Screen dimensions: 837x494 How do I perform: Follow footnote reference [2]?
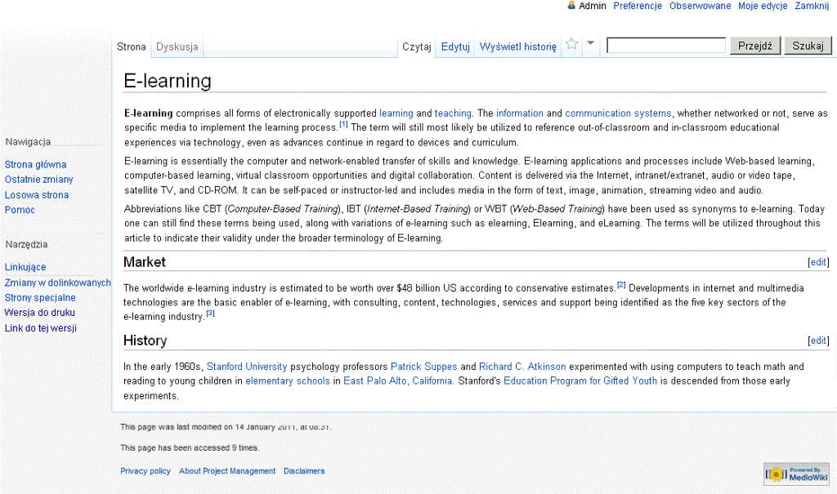623,284
